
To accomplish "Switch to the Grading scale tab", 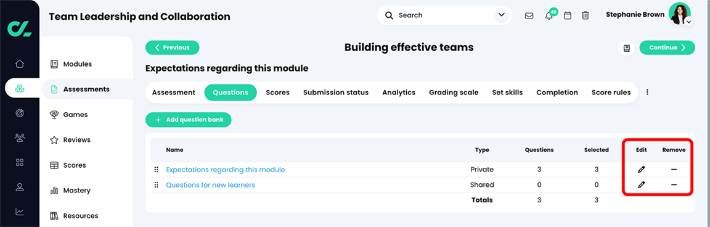I will [454, 93].
